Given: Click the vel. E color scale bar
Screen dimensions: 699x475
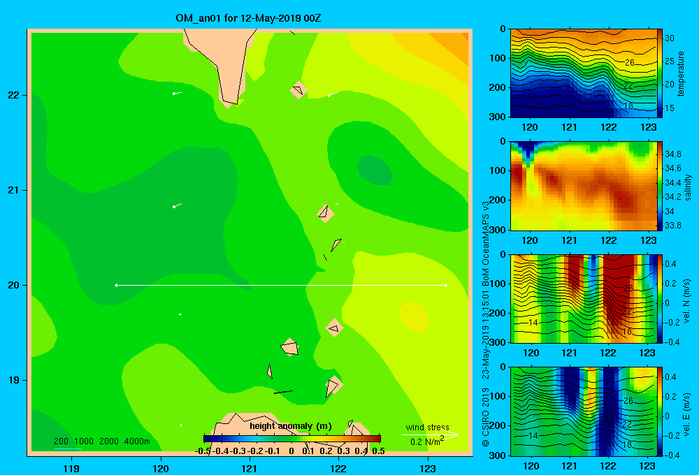Looking at the screenshot, I should (660, 411).
